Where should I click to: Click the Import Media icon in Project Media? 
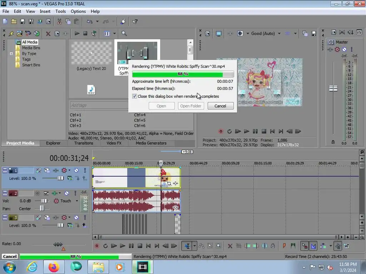click(19, 34)
